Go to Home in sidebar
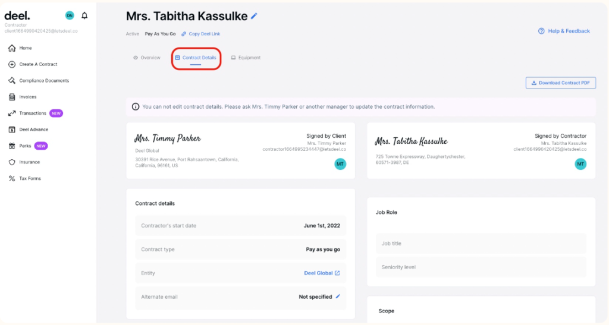Viewport: 609px width, 325px height. pos(26,48)
